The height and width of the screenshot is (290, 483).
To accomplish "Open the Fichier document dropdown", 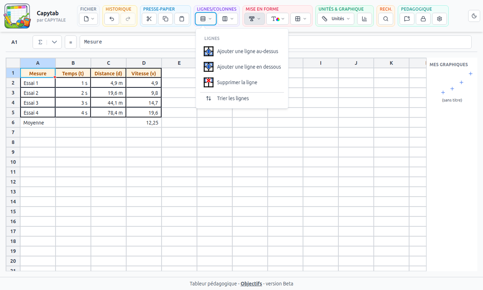I will coord(88,19).
